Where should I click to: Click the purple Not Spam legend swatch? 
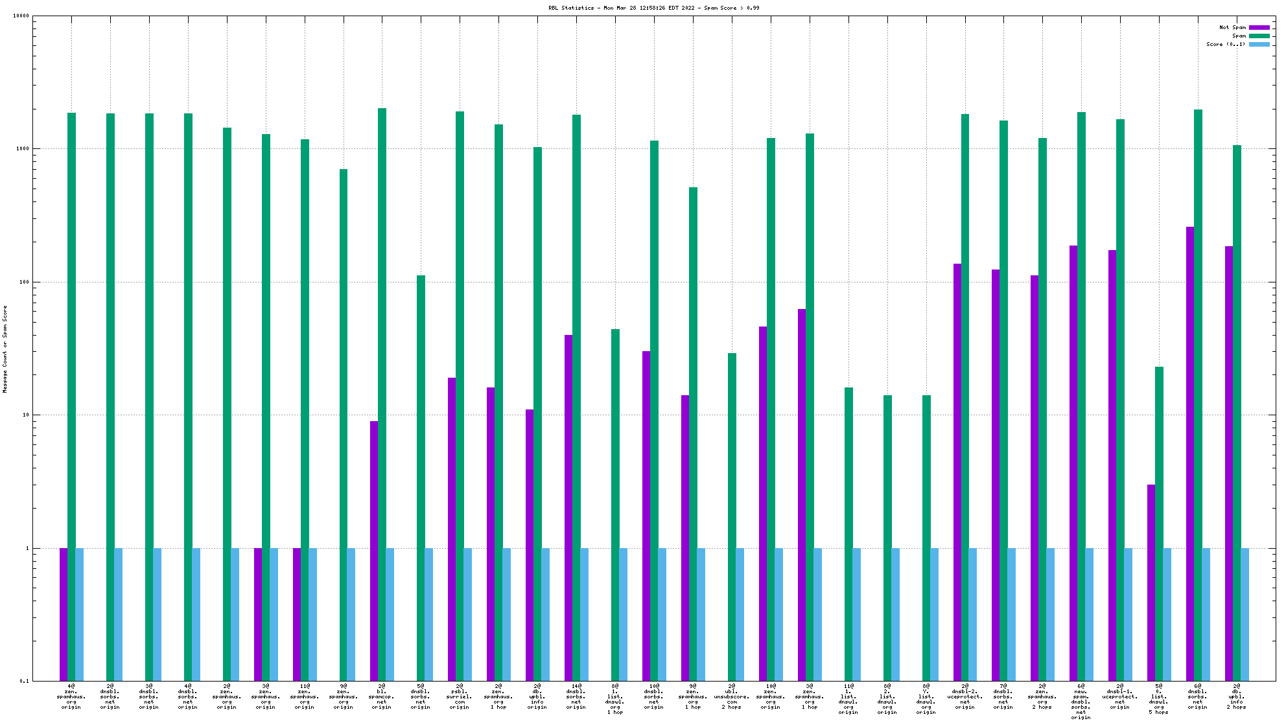tap(1259, 27)
